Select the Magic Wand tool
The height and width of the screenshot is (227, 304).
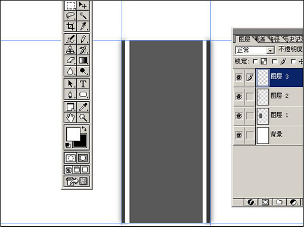[x=83, y=15]
